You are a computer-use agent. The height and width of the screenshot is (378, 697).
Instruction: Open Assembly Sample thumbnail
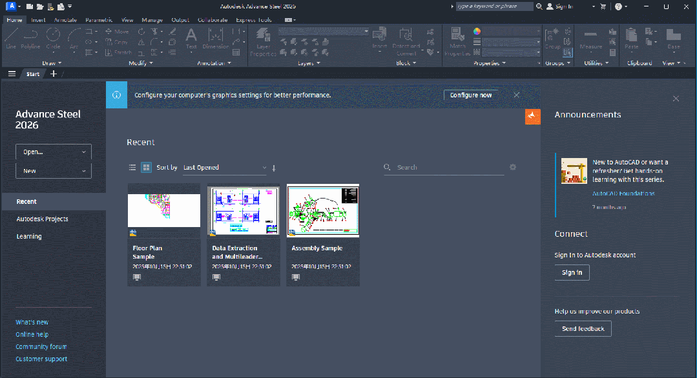[323, 211]
